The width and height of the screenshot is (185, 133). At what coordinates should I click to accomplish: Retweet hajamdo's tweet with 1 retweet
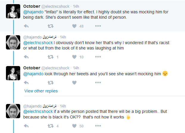click(51, 57)
